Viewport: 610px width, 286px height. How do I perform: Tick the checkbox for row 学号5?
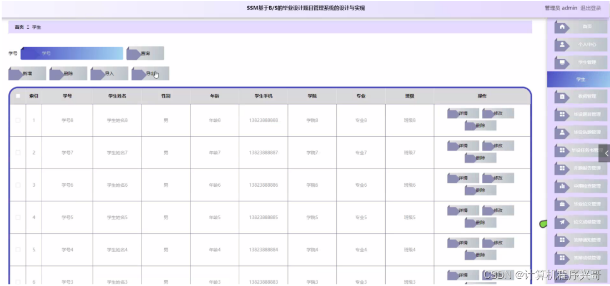(18, 217)
